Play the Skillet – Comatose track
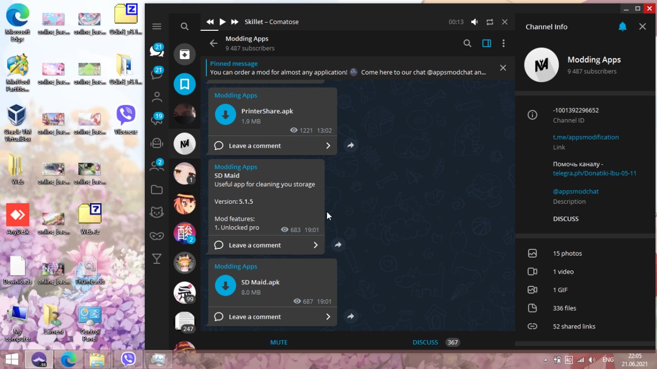 tap(222, 22)
